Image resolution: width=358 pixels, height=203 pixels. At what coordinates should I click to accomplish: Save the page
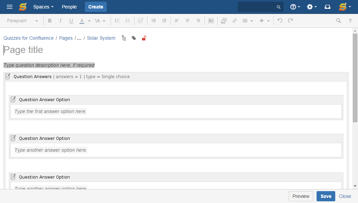click(x=326, y=196)
